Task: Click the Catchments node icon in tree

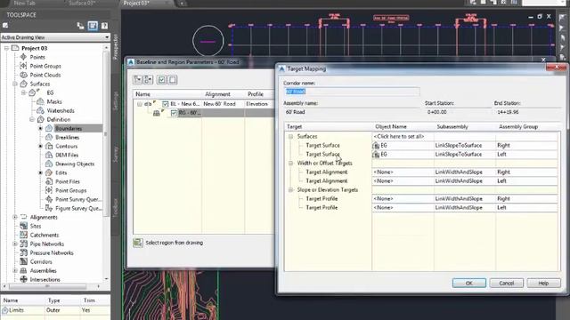Action: (x=24, y=235)
